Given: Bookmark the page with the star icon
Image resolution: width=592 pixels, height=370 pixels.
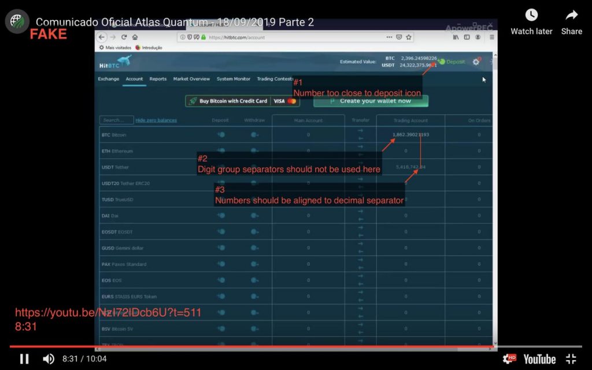Looking at the screenshot, I should tap(409, 37).
